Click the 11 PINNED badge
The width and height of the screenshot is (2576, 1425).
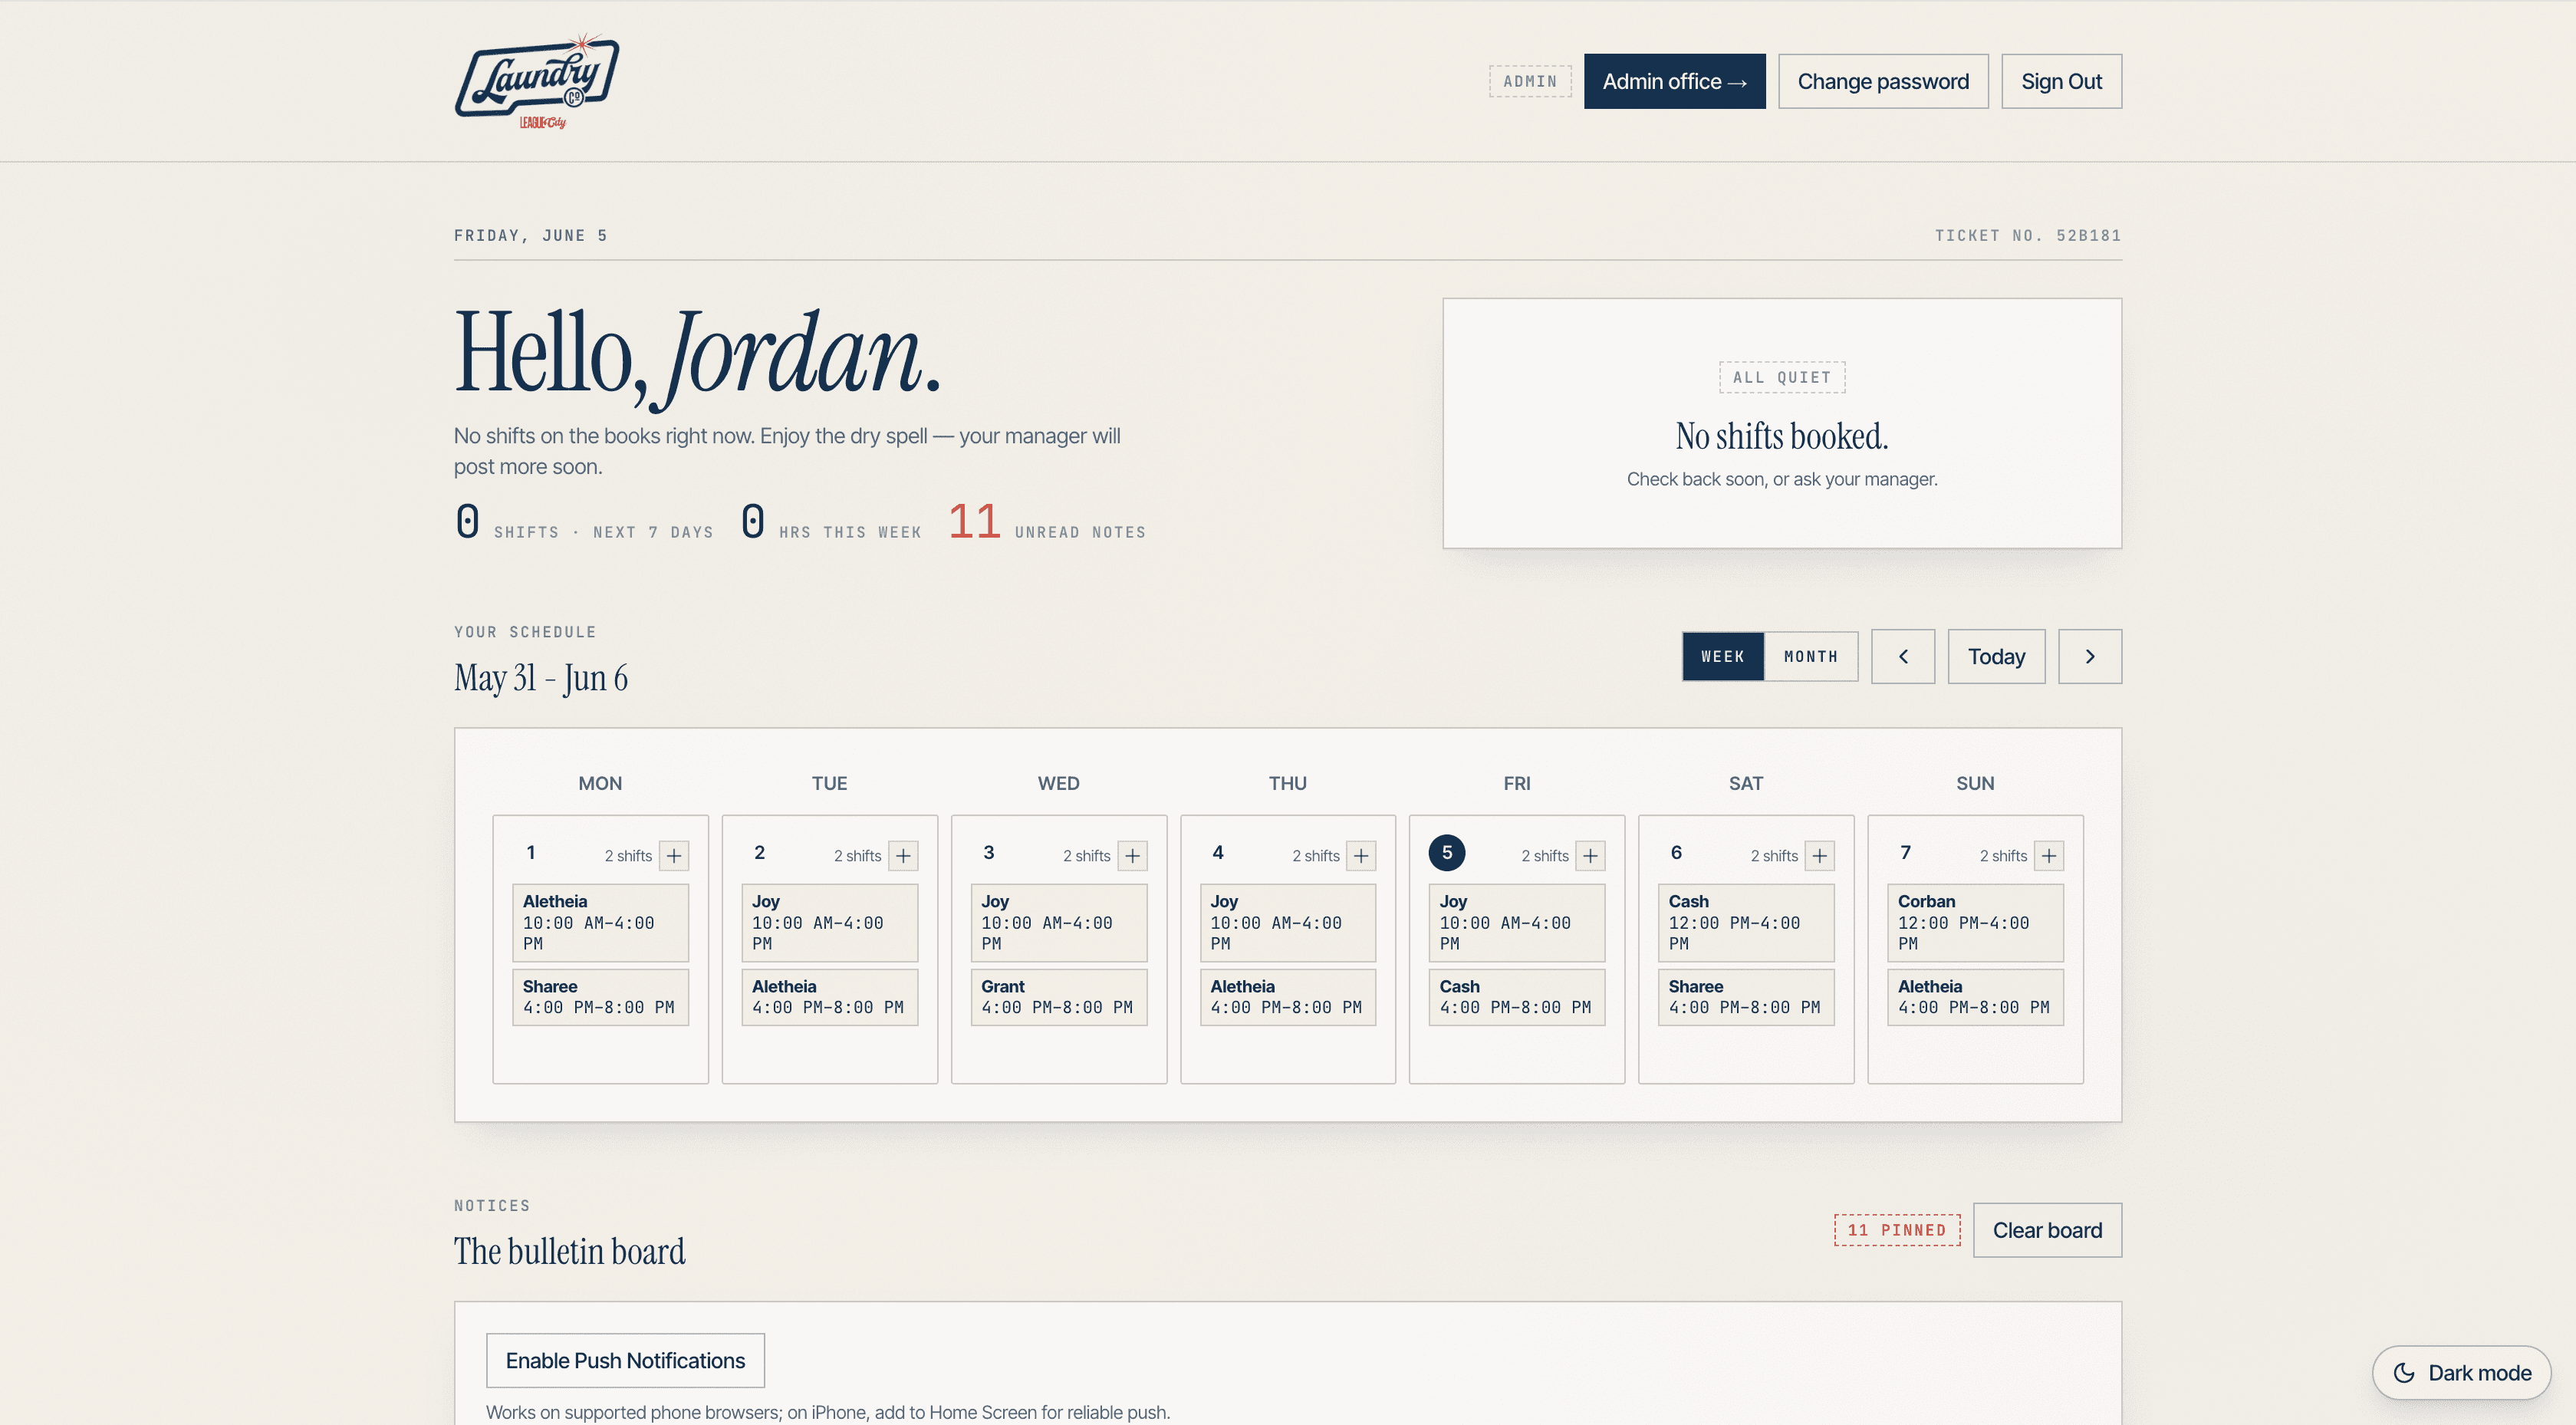pos(1897,1230)
